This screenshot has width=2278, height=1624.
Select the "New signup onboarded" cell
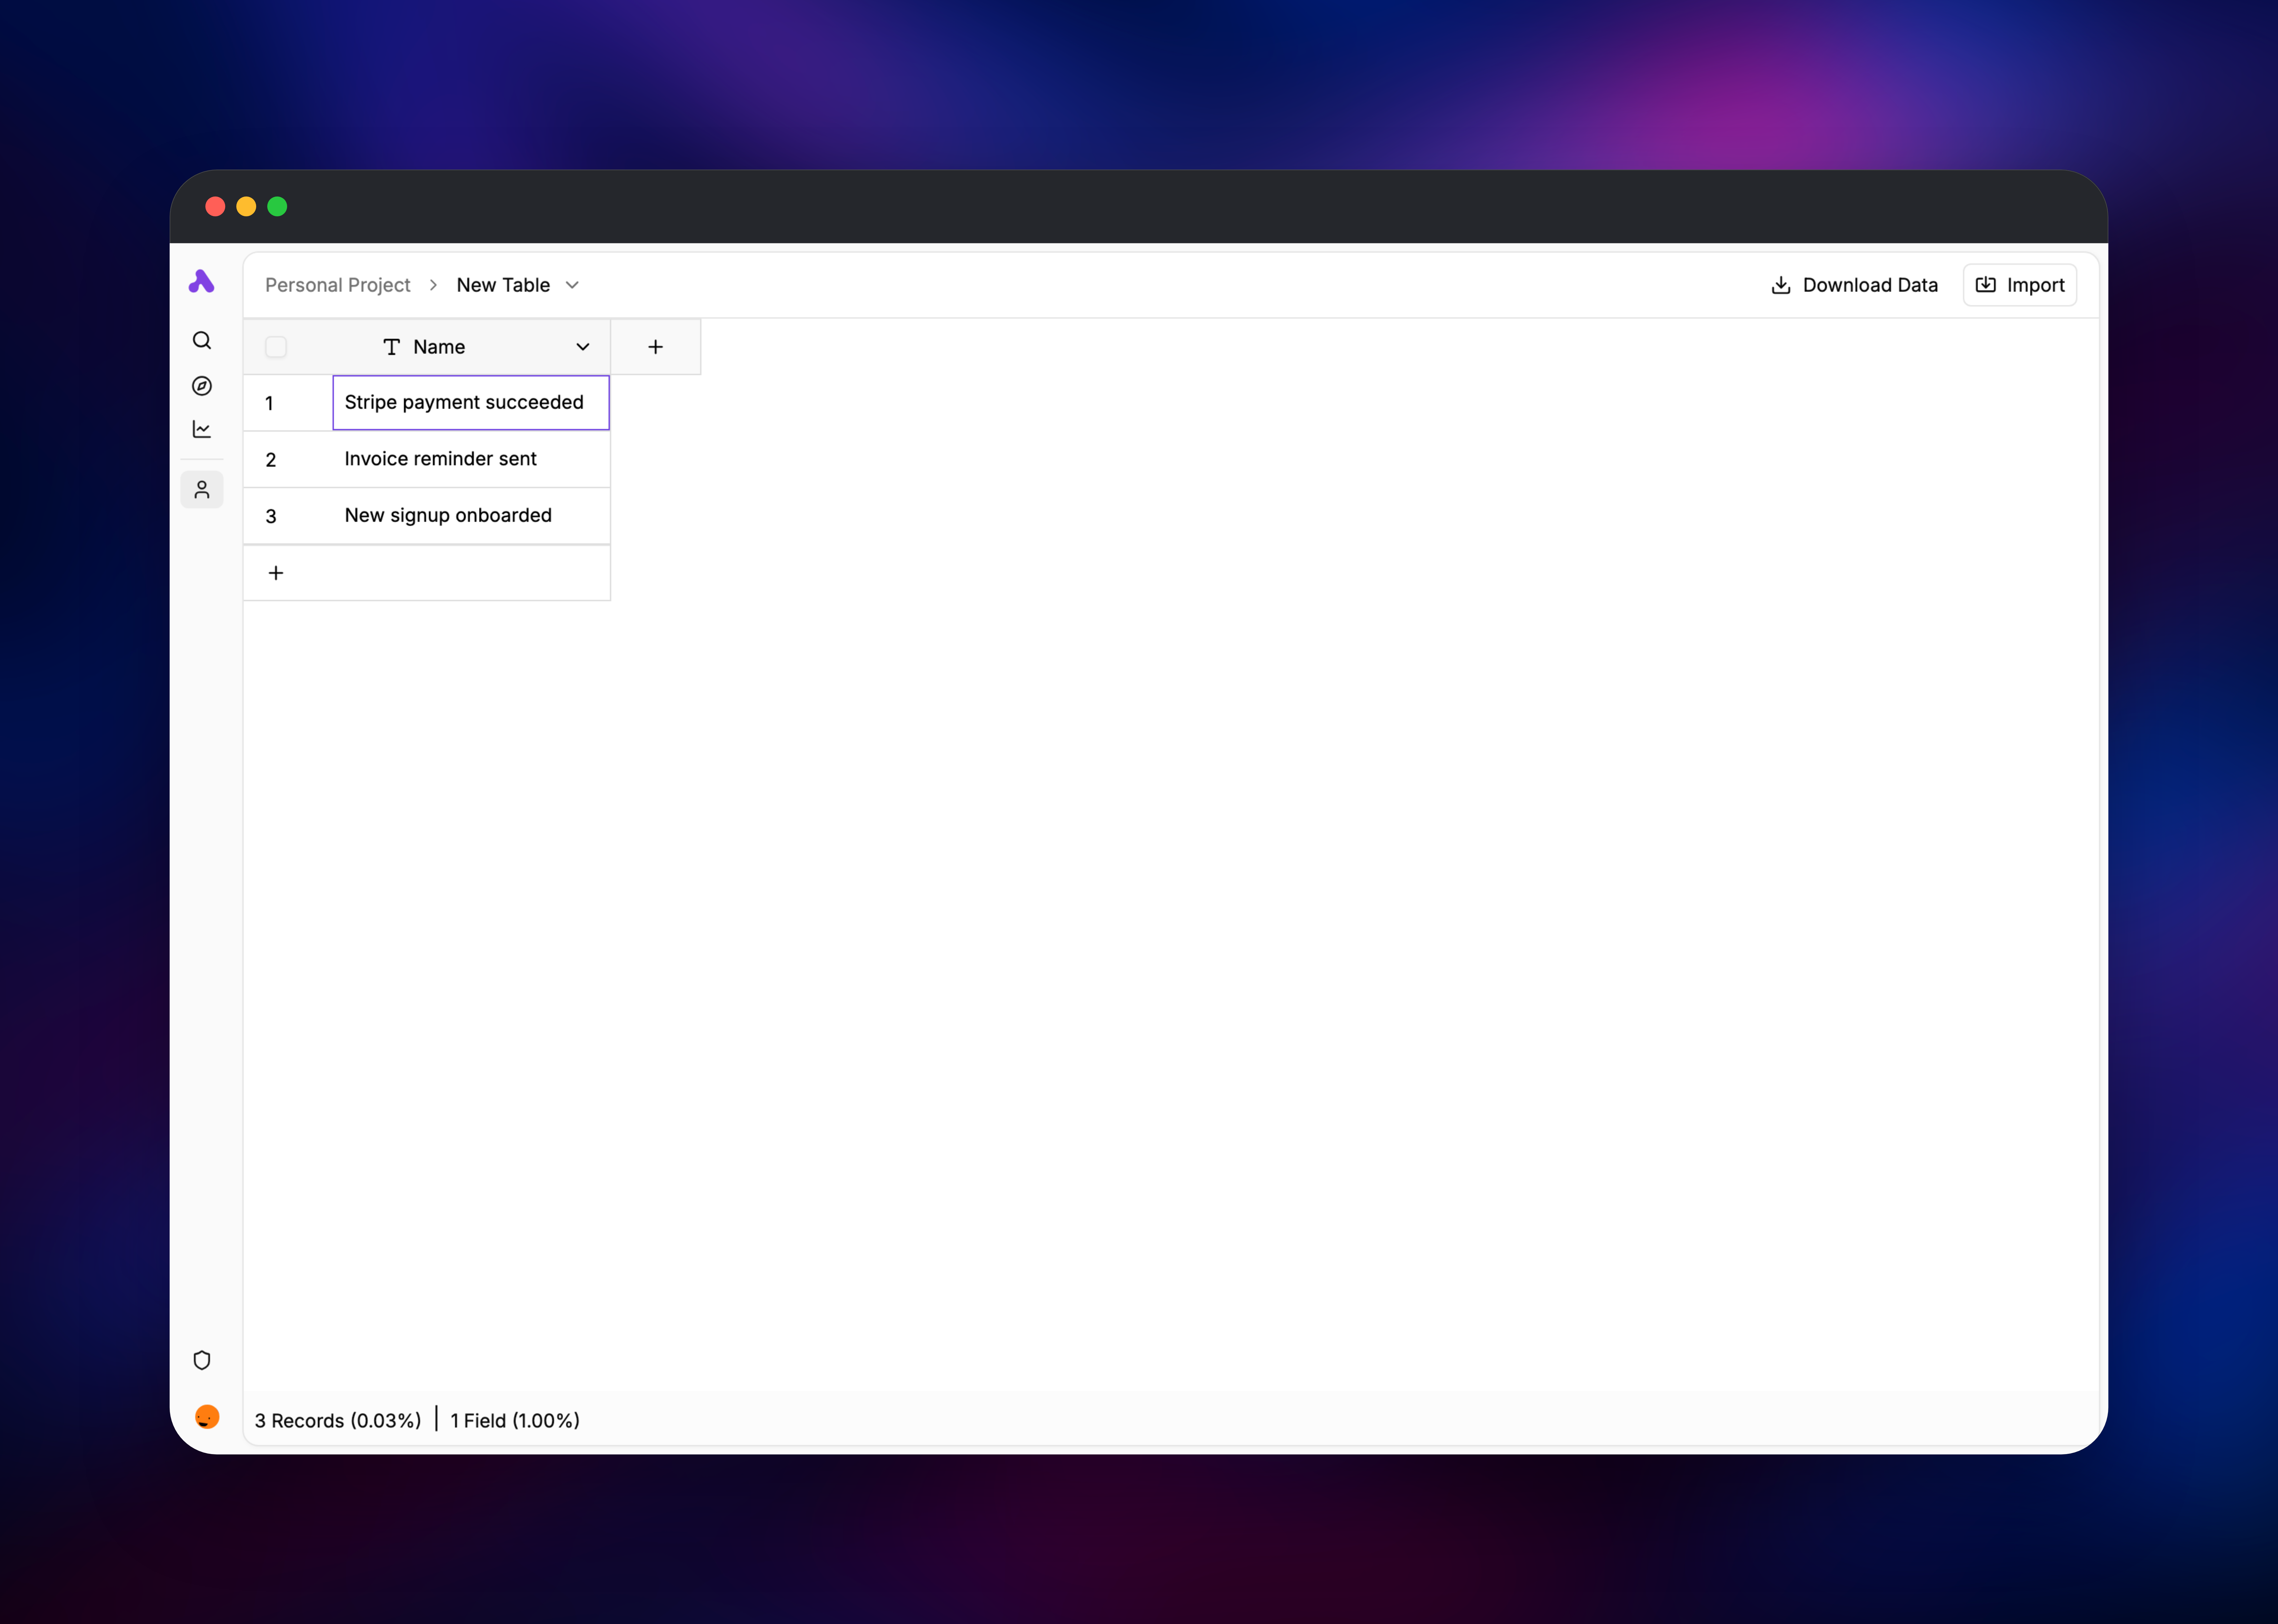pos(471,516)
